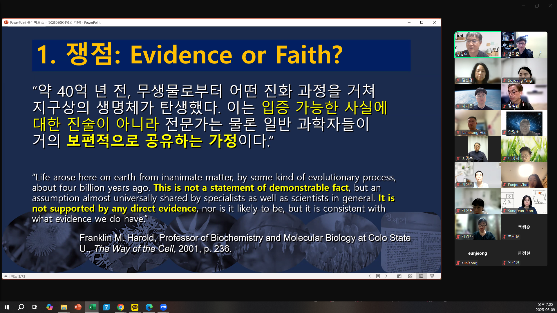Go to previous slide using arrow
The width and height of the screenshot is (557, 313).
point(369,276)
